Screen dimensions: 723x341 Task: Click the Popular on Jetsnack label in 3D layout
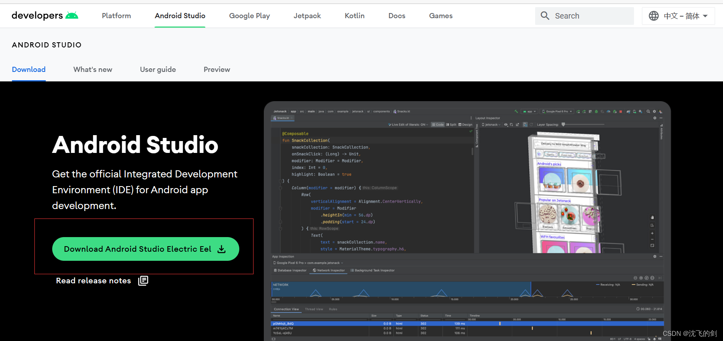[x=555, y=200]
